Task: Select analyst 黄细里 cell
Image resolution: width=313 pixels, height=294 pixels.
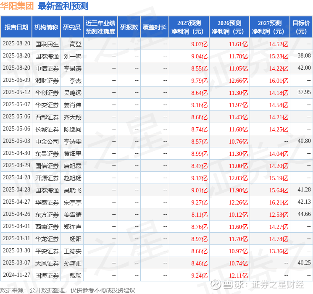Action: [x=72, y=154]
